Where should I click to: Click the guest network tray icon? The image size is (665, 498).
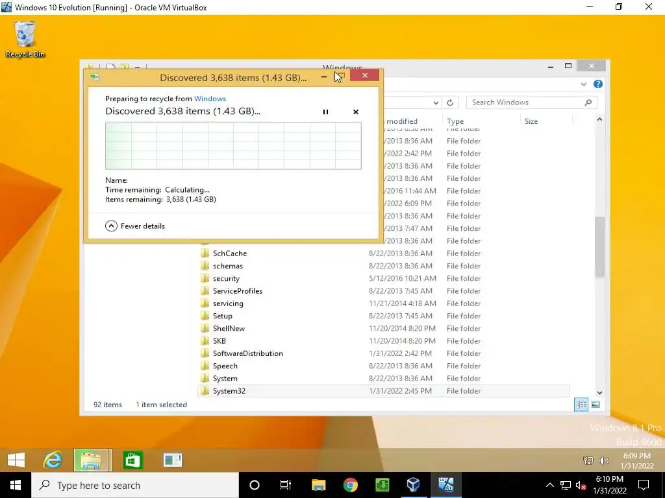click(x=588, y=460)
